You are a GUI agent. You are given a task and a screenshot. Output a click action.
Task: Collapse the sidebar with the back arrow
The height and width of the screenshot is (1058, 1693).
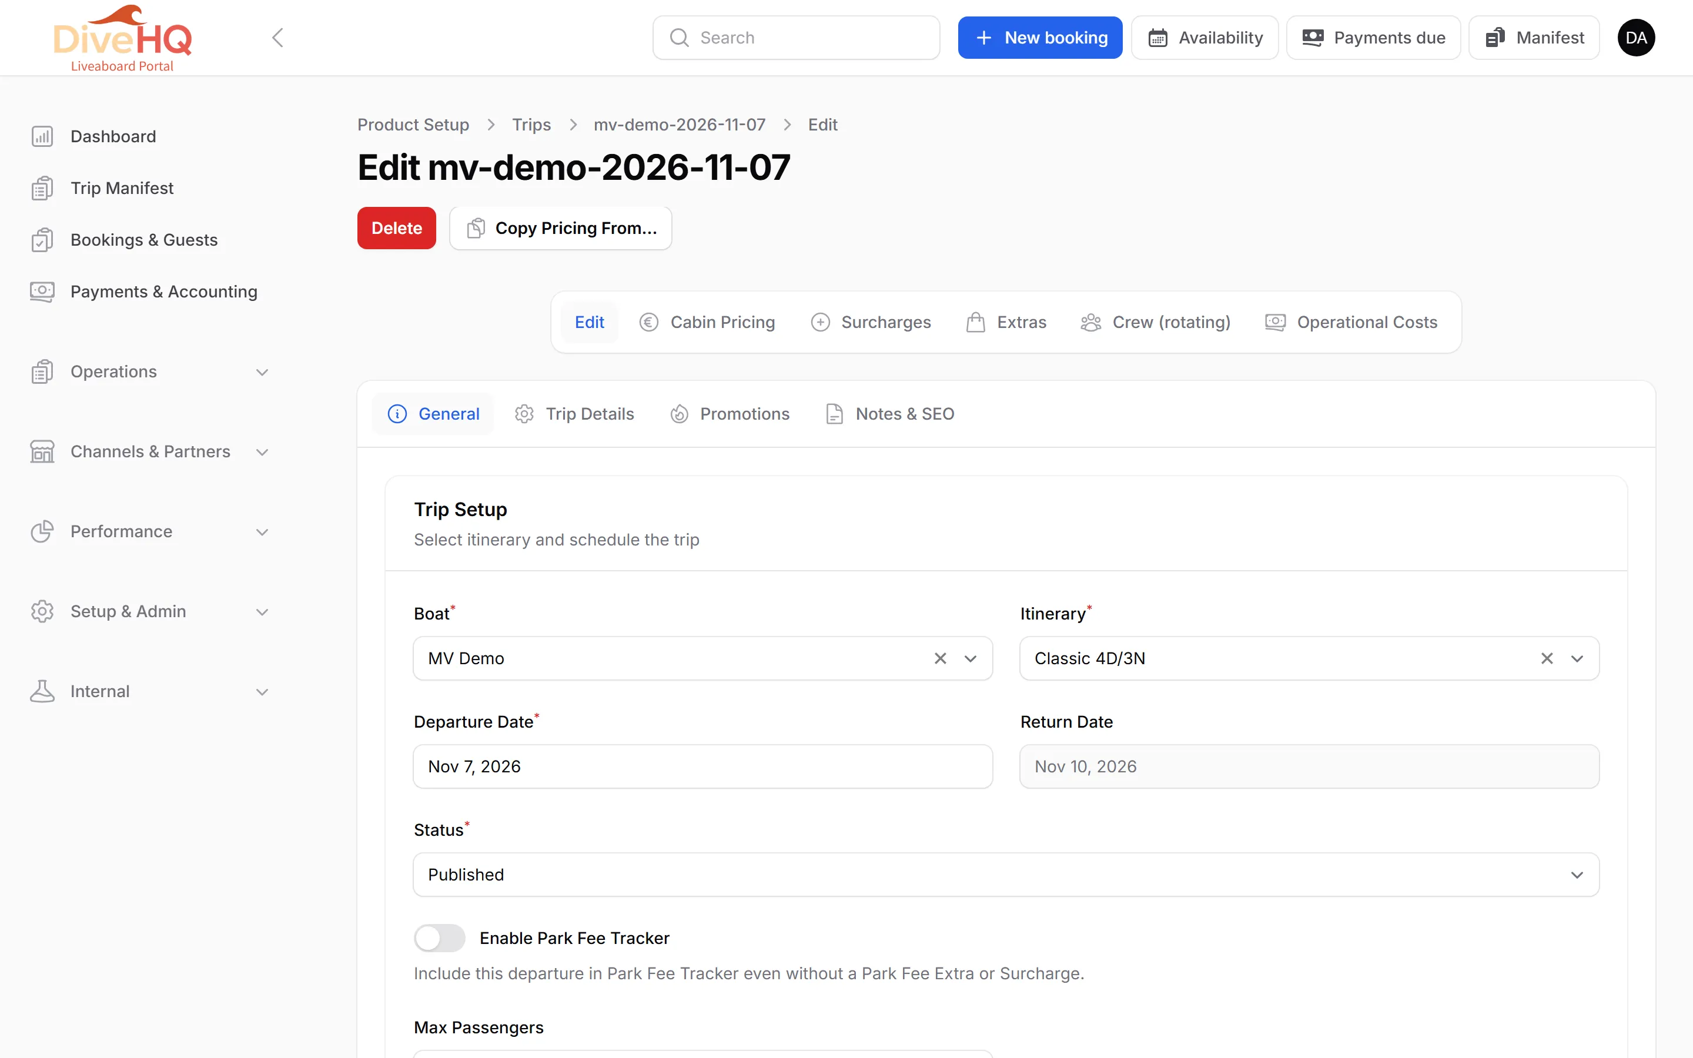tap(277, 38)
